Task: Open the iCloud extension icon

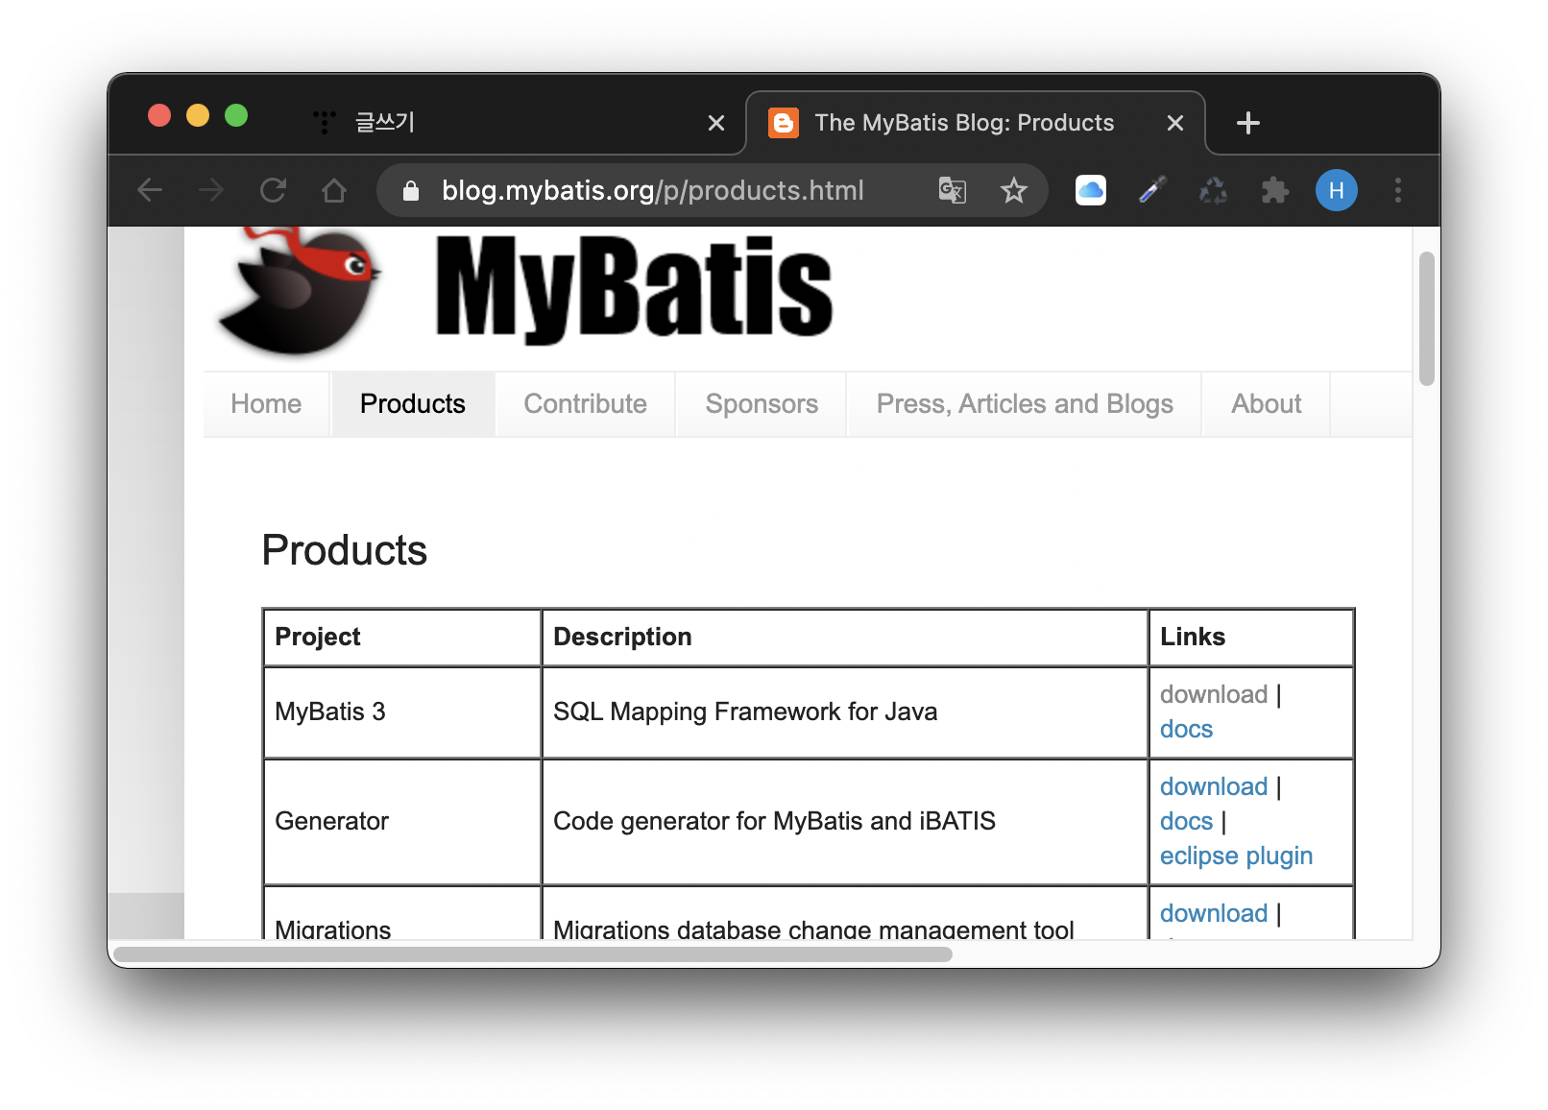Action: click(x=1091, y=190)
